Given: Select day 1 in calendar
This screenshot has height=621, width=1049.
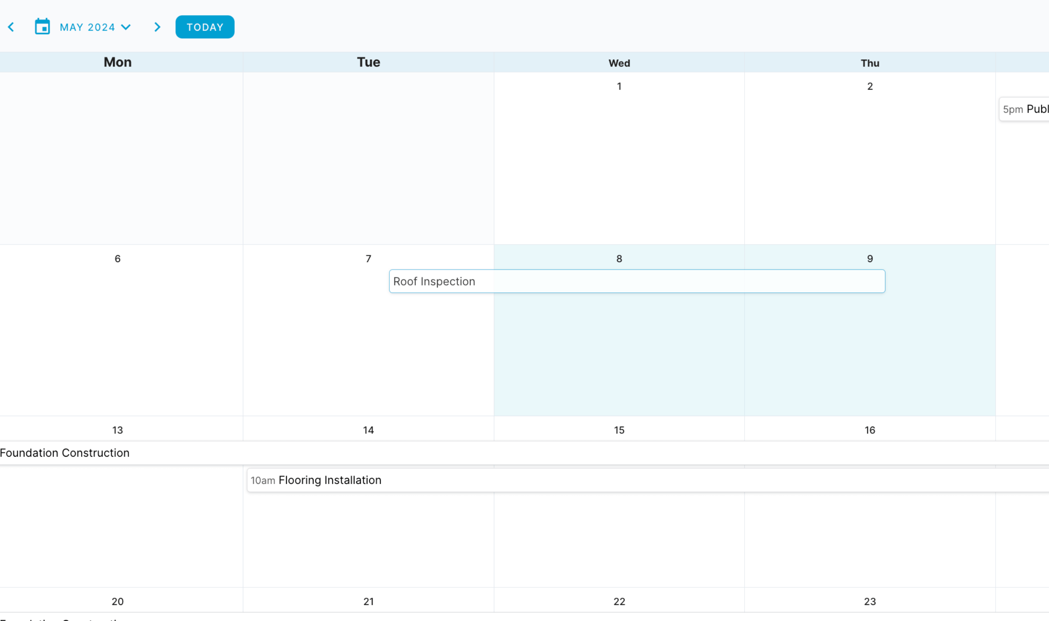Looking at the screenshot, I should pos(619,86).
